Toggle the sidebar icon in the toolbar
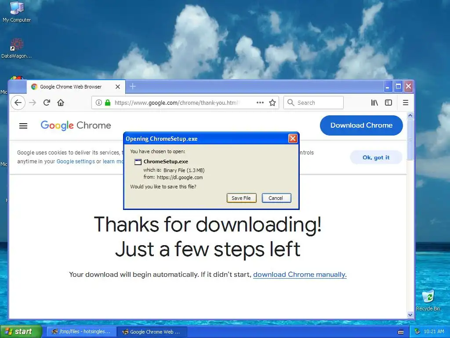 [x=388, y=103]
